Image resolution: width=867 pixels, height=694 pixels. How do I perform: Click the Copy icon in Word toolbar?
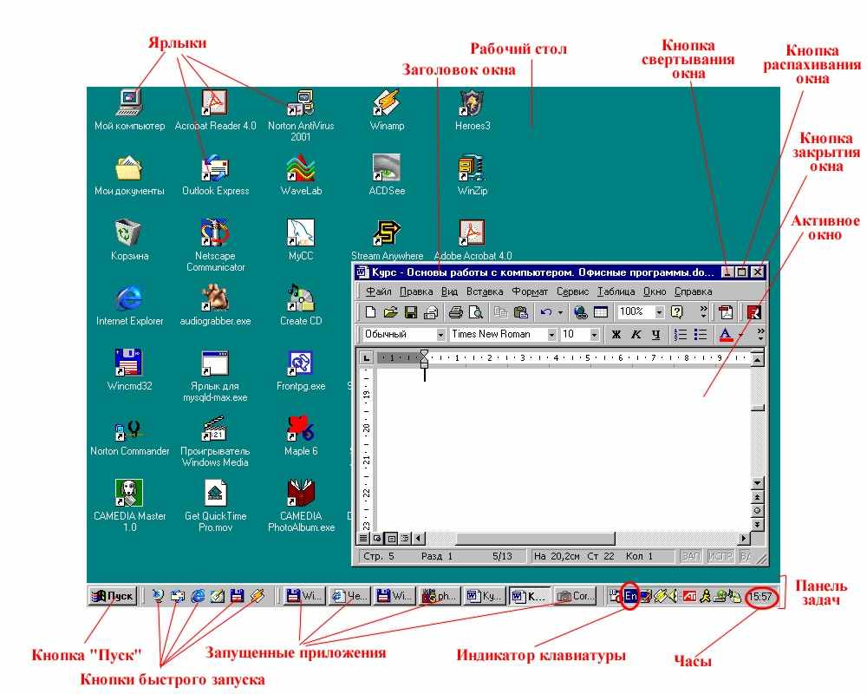pos(500,312)
